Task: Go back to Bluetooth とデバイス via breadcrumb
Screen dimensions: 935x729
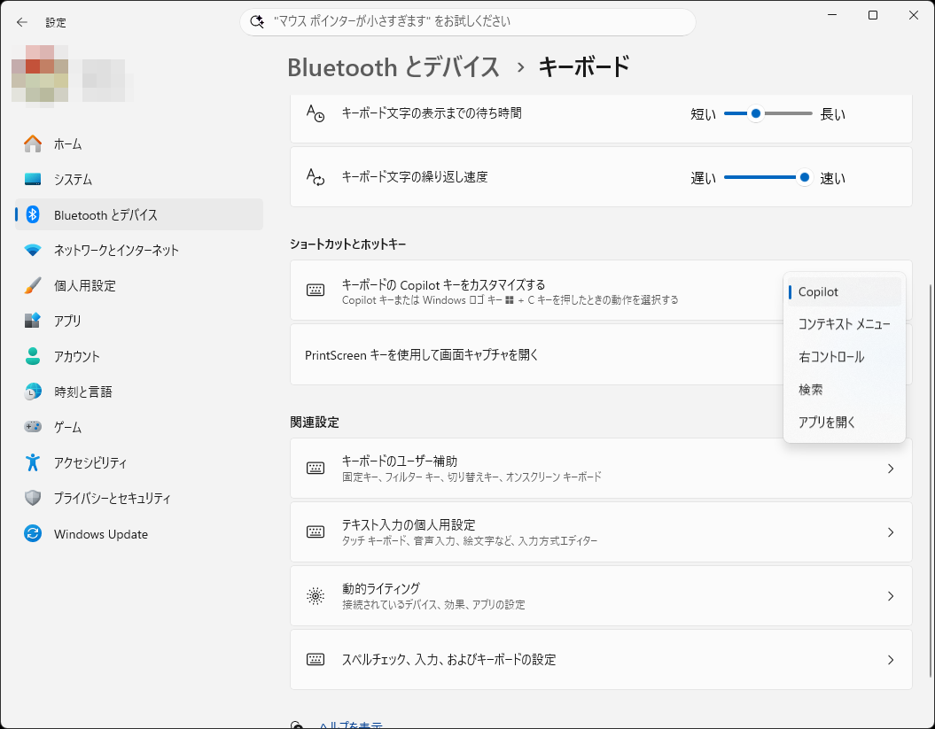Action: coord(393,67)
